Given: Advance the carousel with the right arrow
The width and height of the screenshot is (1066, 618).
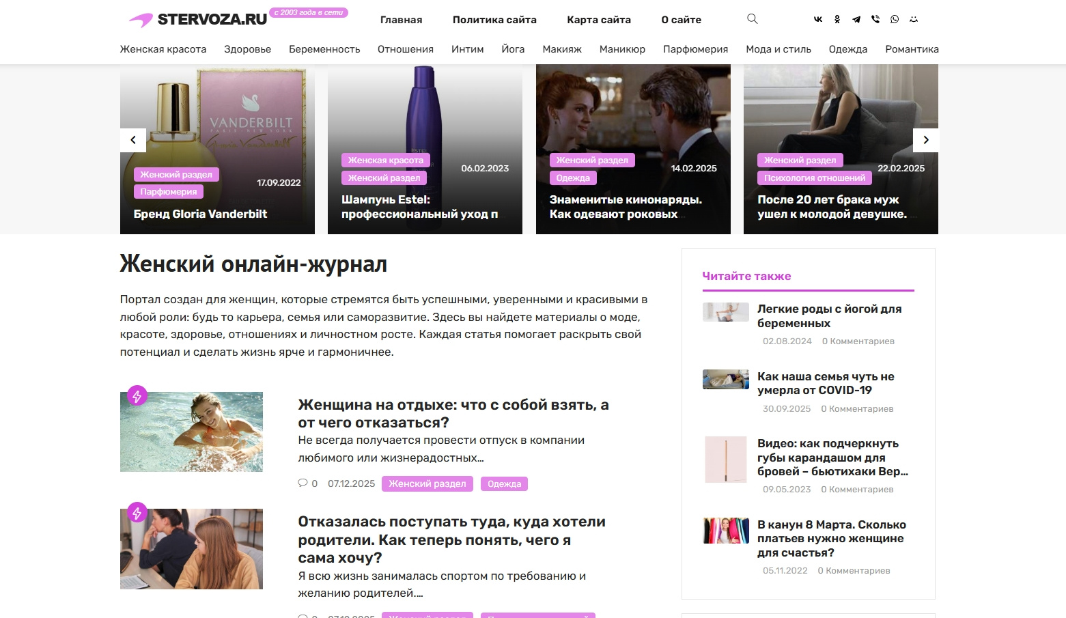Looking at the screenshot, I should pyautogui.click(x=925, y=140).
